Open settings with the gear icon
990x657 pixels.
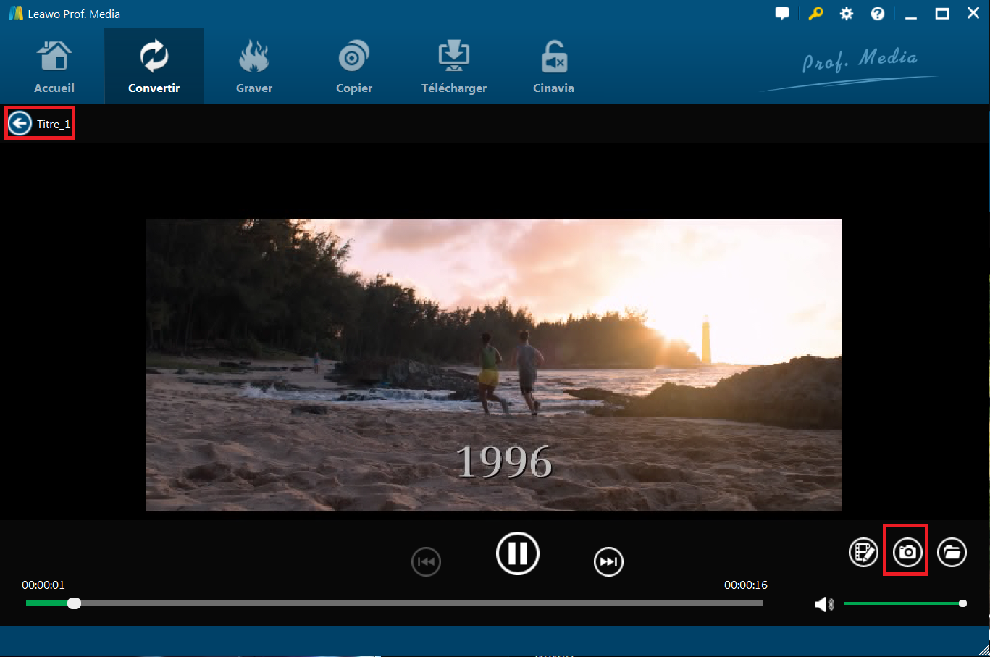pos(847,14)
